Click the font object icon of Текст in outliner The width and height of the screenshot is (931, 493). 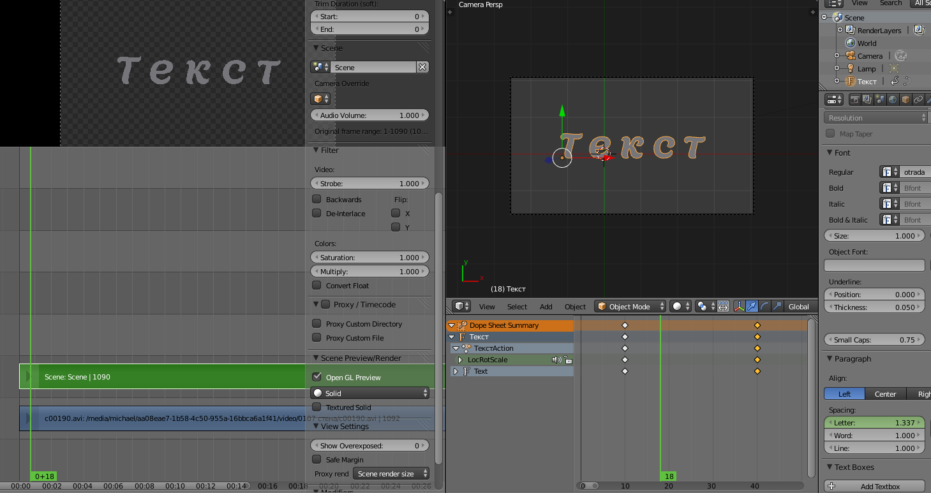pyautogui.click(x=850, y=81)
